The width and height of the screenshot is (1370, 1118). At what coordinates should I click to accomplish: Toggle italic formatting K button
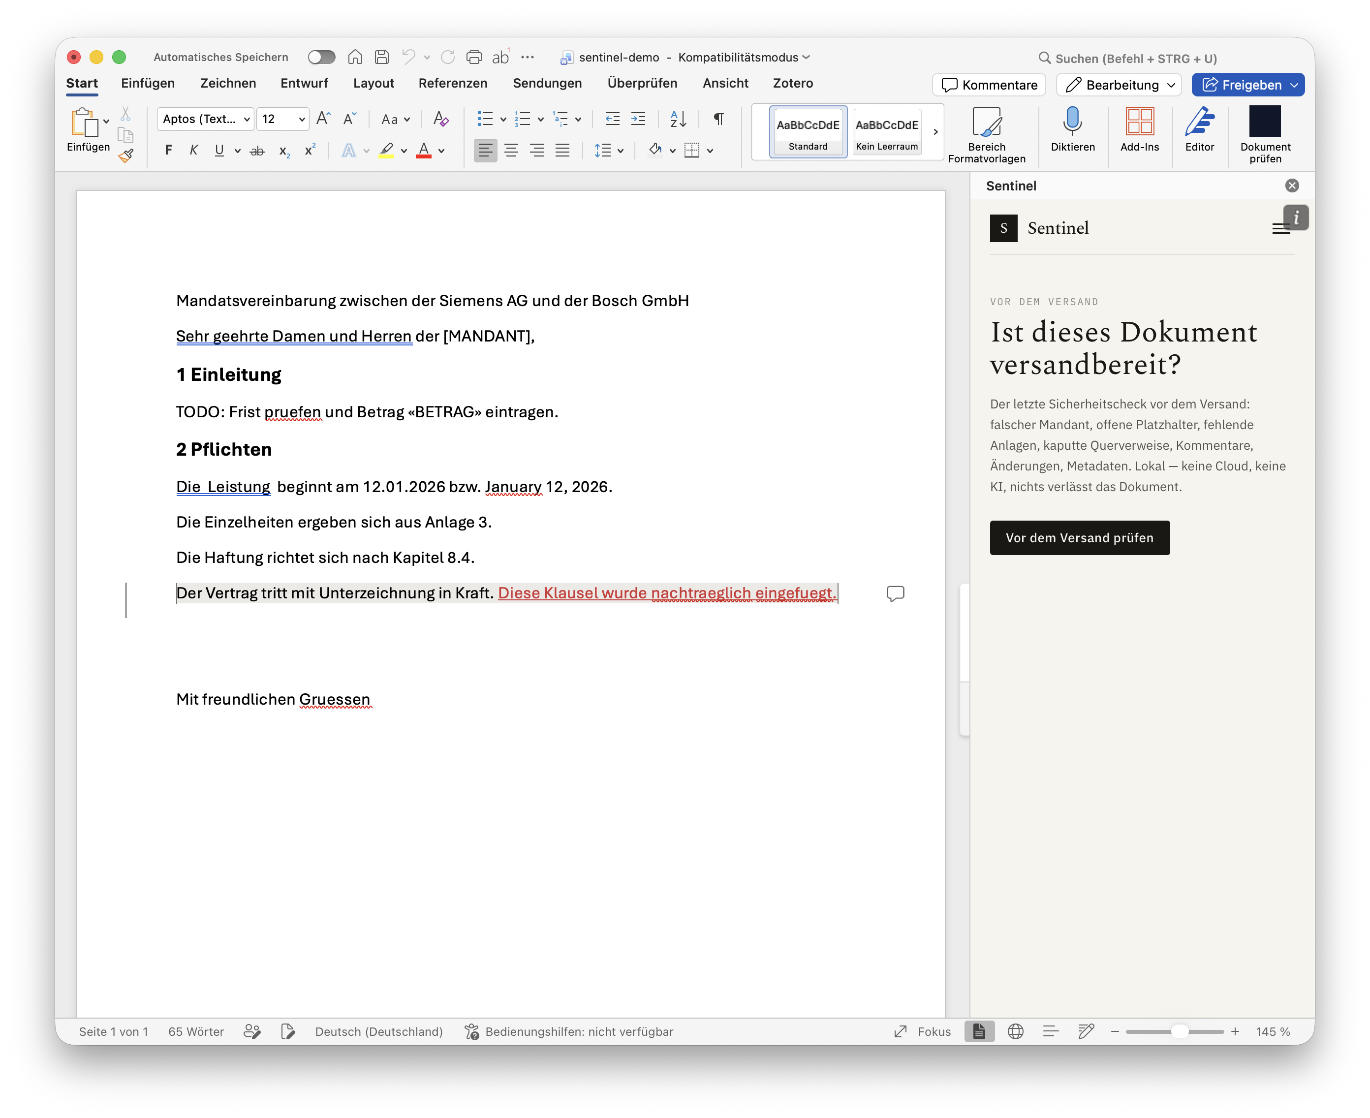(x=194, y=150)
